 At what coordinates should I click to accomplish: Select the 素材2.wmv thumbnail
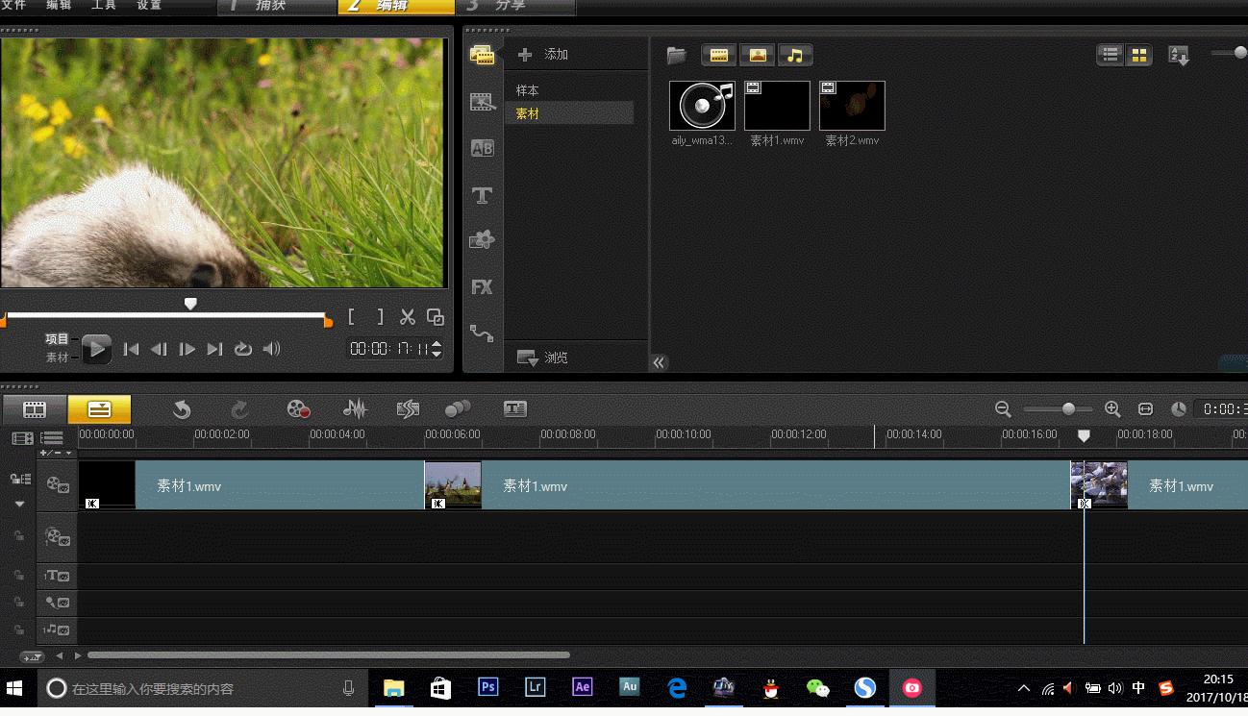click(x=852, y=106)
